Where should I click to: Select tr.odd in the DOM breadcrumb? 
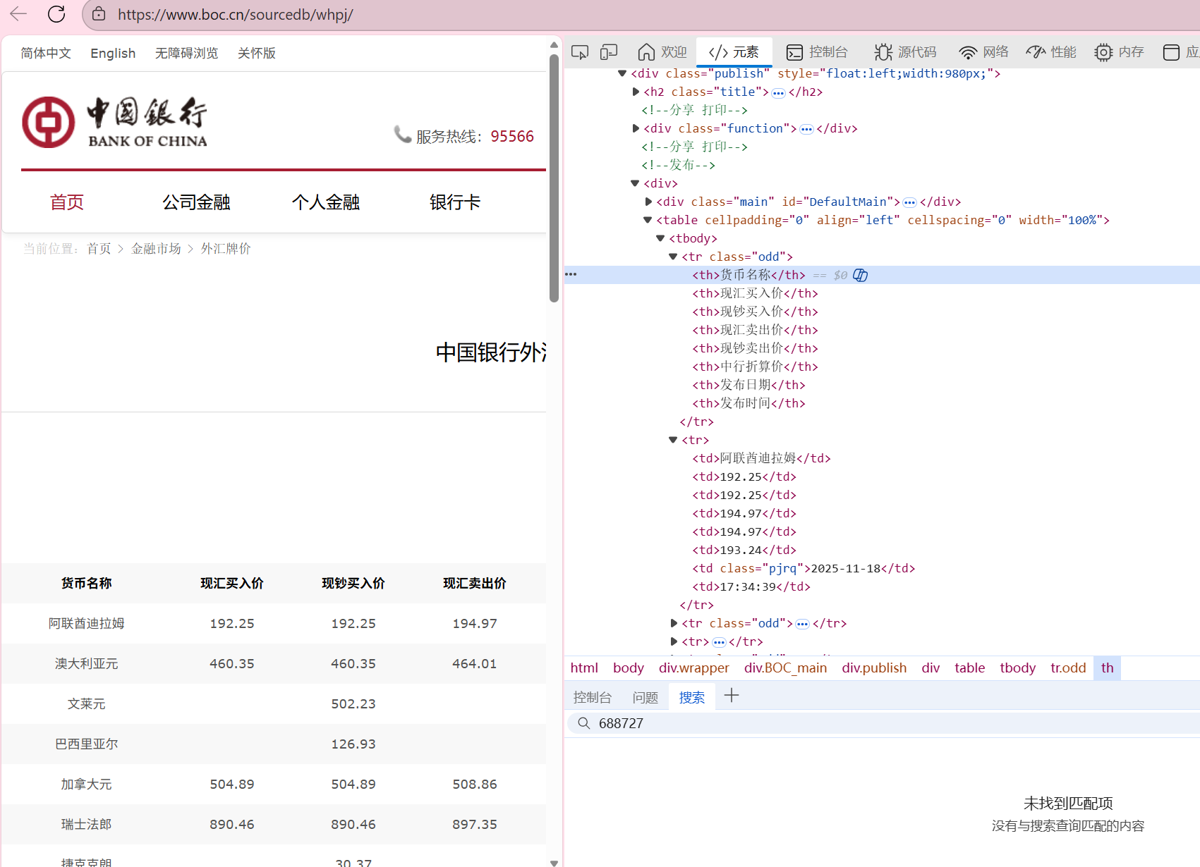tap(1068, 668)
